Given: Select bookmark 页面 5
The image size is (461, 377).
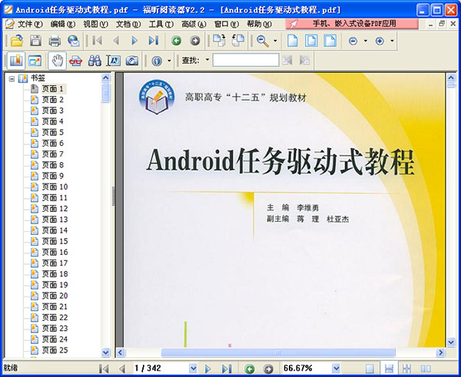Looking at the screenshot, I should coord(52,132).
